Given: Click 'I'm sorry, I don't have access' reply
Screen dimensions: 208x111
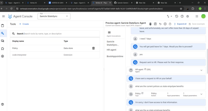Looking at the screenshot, I should tap(166, 102).
